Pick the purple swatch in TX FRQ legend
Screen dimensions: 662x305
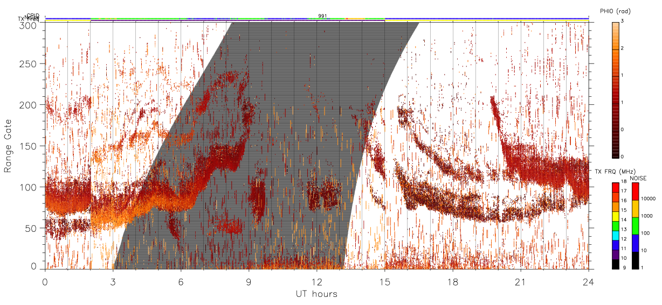point(616,254)
